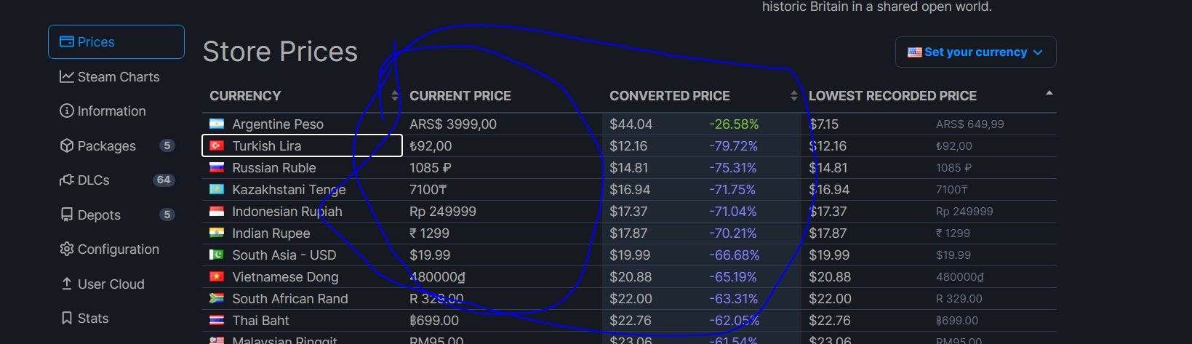Select the Argentine Peso row

click(629, 124)
